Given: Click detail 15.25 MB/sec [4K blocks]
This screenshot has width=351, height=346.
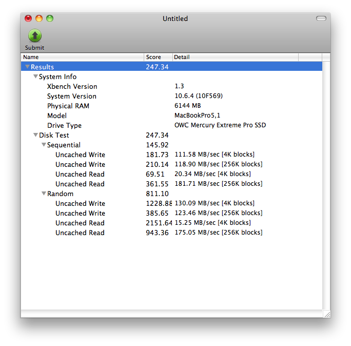Looking at the screenshot, I should click(x=212, y=223).
